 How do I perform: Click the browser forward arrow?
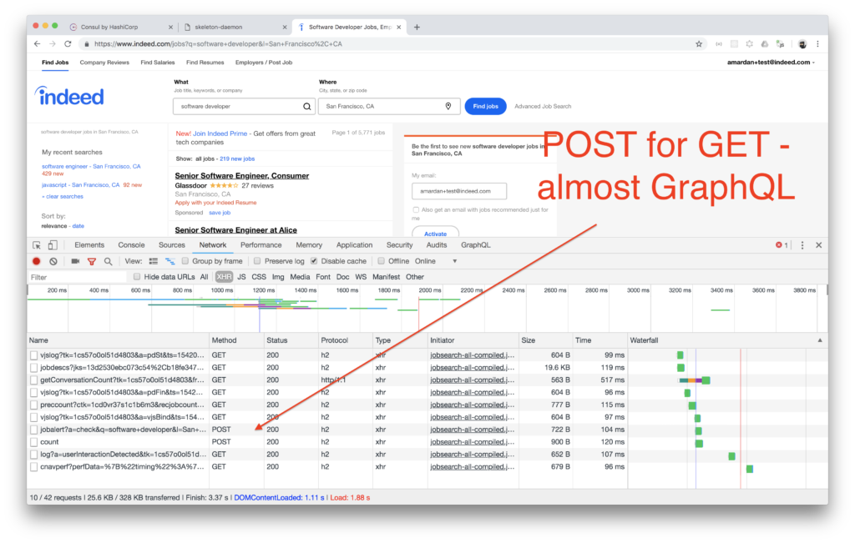[53, 44]
